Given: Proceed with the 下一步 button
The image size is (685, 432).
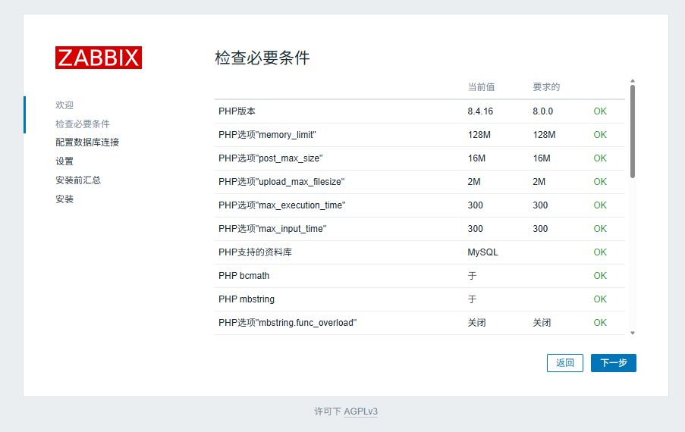Looking at the screenshot, I should [614, 363].
